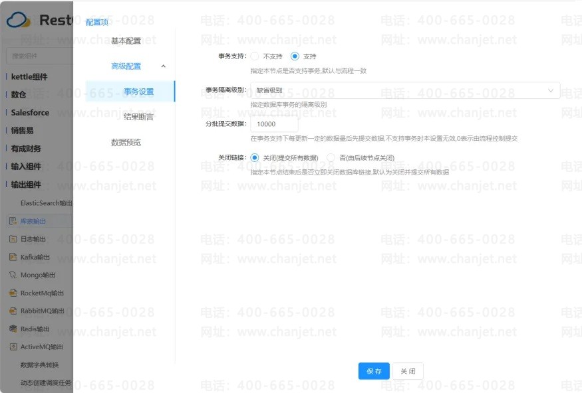Click the 库表输出 item icon

pyautogui.click(x=13, y=221)
